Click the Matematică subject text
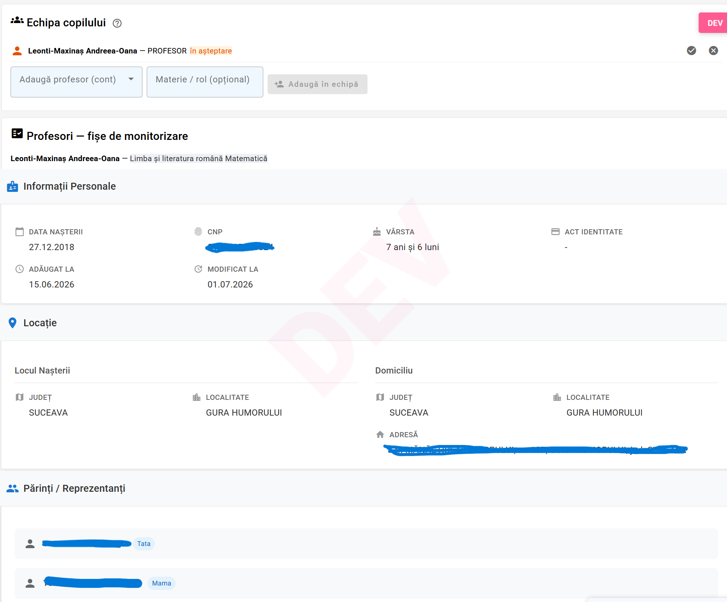 pyautogui.click(x=246, y=159)
